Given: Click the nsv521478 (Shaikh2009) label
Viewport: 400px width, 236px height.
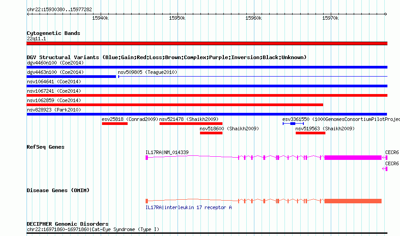Looking at the screenshot, I should coord(189,119).
